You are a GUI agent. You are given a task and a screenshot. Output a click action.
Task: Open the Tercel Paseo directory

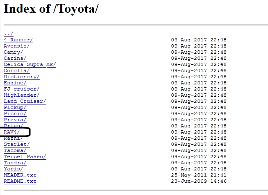coord(25,156)
